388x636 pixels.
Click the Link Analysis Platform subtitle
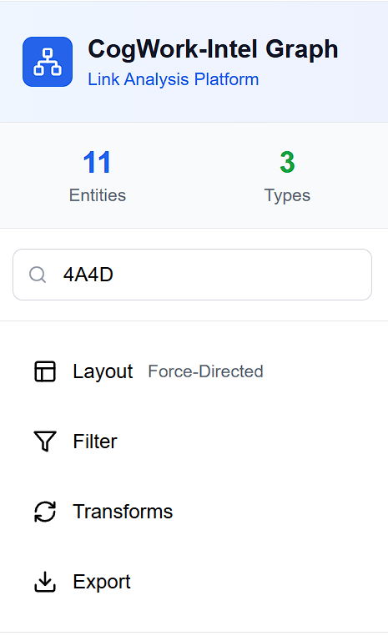[x=173, y=79]
